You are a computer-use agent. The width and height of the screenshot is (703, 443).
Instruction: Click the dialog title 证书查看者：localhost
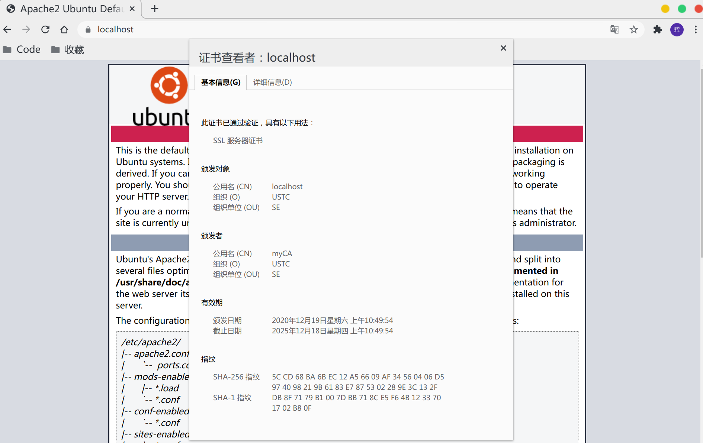(x=257, y=58)
